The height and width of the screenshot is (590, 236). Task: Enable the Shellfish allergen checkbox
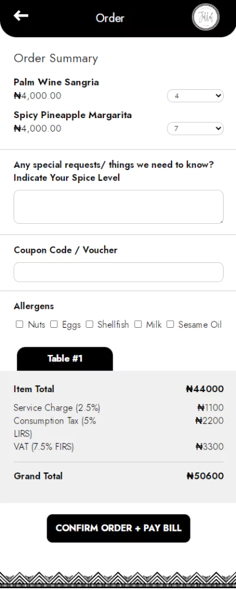[x=90, y=324]
